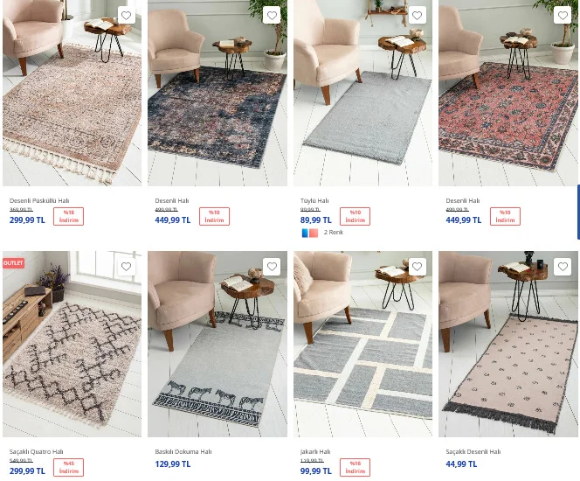Click the 2 Renk color count label
This screenshot has width=580, height=481.
point(334,233)
